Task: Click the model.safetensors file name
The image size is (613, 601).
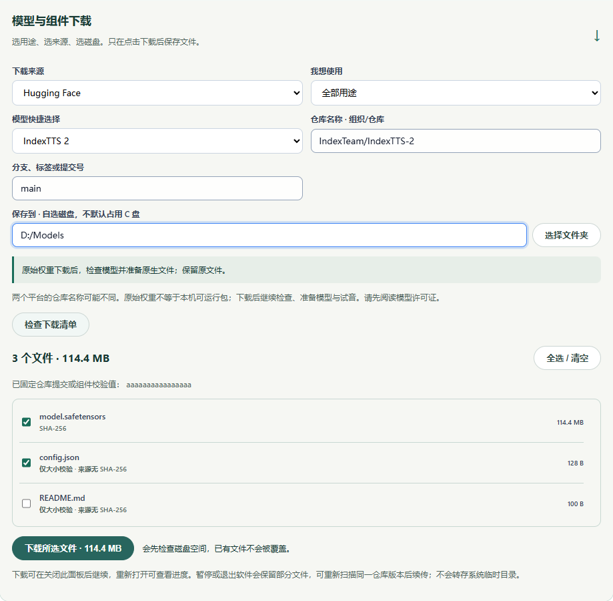Action: coord(72,417)
